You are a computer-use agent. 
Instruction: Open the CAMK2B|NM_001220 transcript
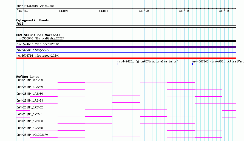(x=30, y=80)
